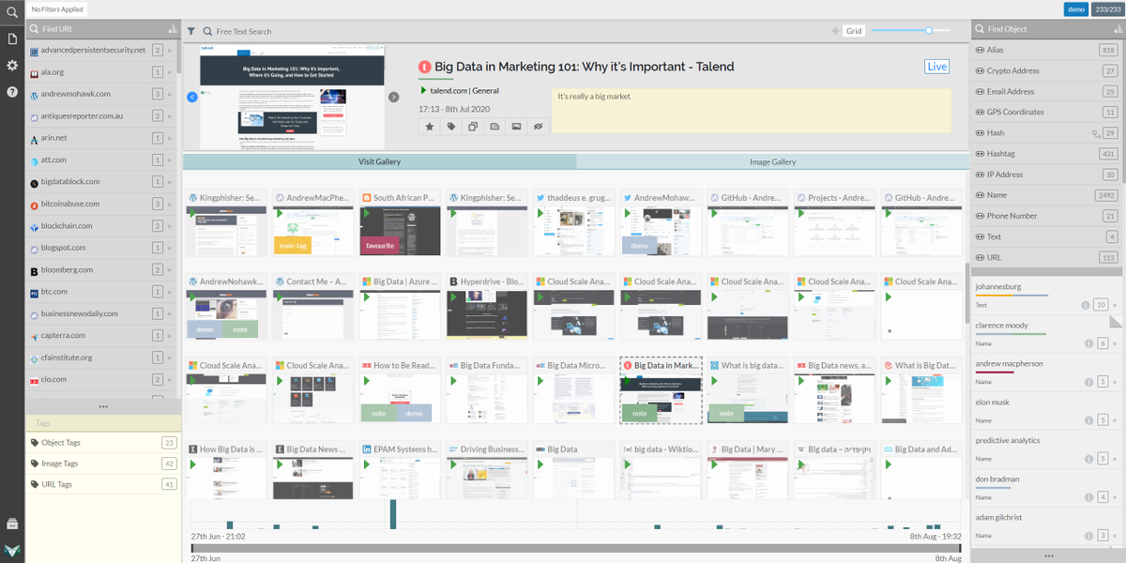Click info icon on the johannesburg row
1126x563 pixels.
coord(1086,305)
